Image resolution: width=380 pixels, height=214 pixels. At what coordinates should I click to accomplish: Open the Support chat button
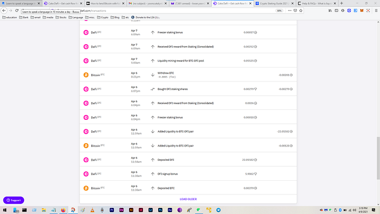pyautogui.click(x=14, y=200)
